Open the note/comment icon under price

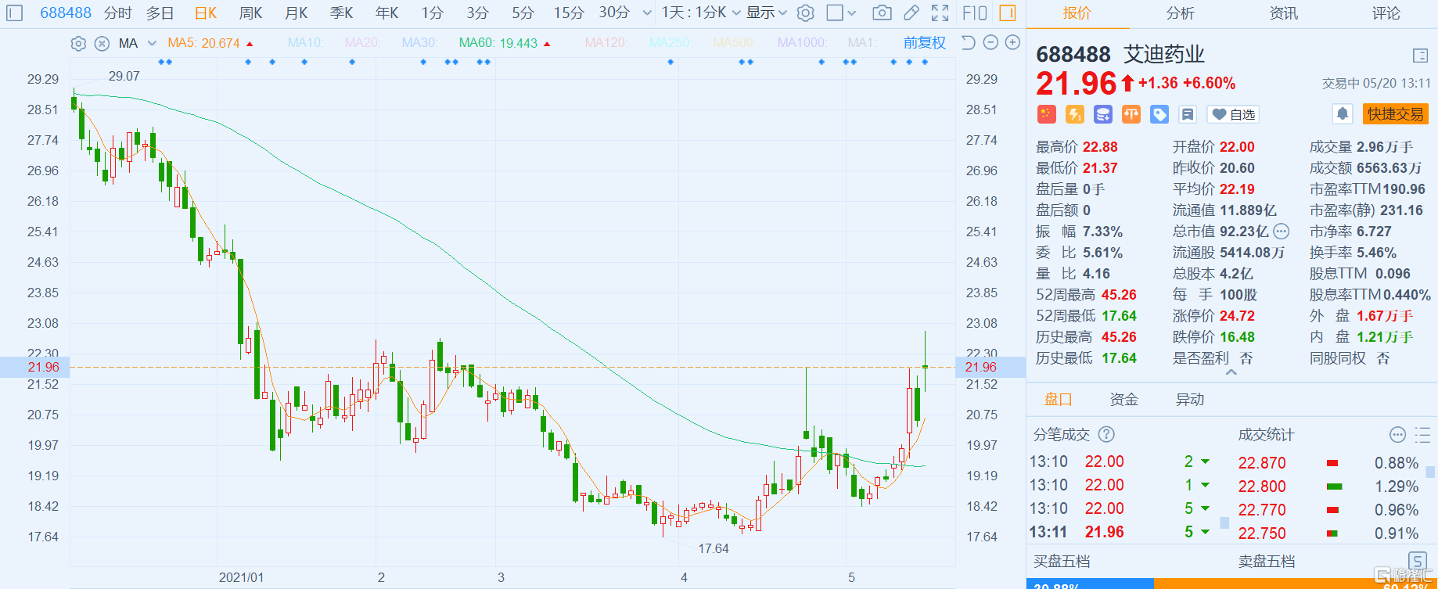[1188, 114]
